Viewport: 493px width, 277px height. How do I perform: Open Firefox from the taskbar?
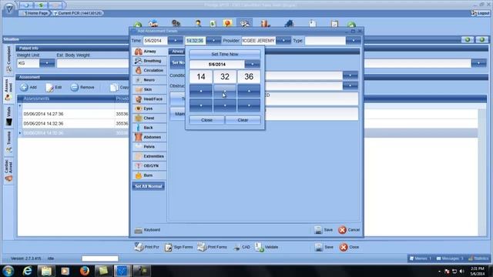point(84,271)
